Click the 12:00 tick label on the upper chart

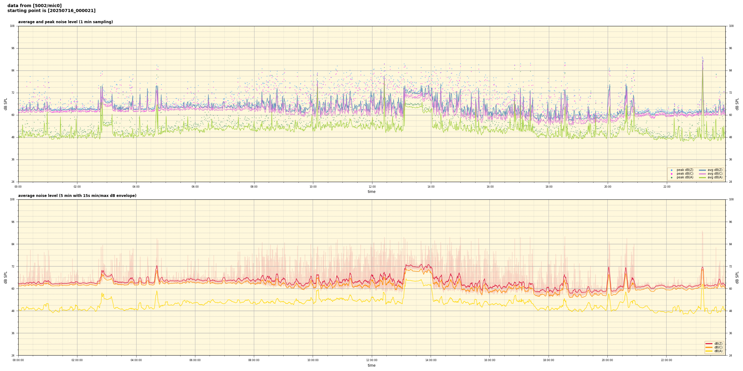372,187
